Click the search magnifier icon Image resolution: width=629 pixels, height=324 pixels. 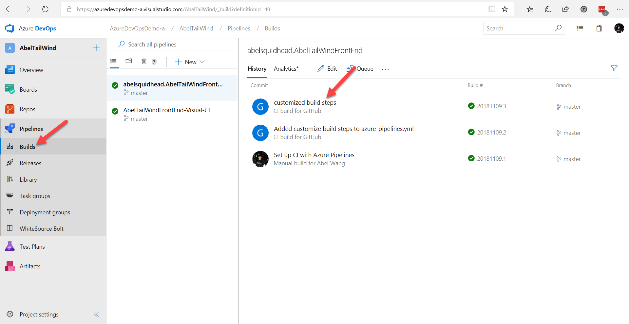point(558,28)
